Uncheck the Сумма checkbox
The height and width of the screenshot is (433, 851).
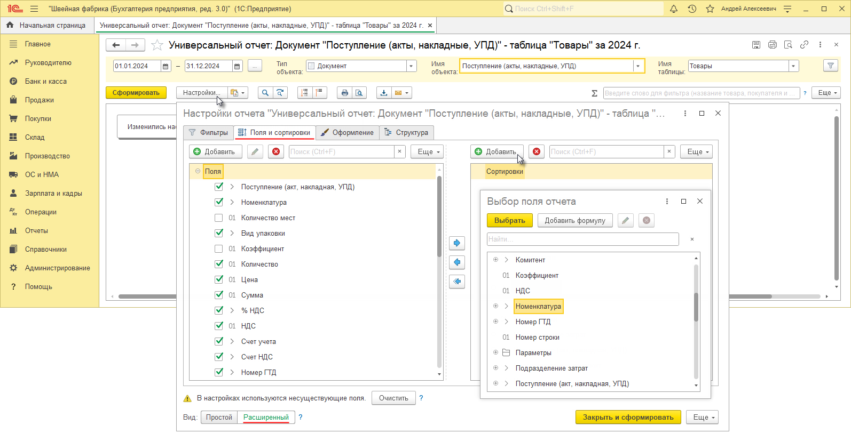(x=219, y=295)
